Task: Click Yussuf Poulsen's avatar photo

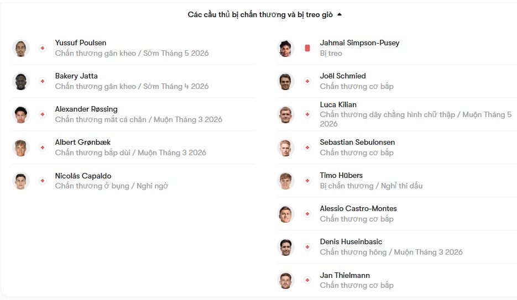Action: [21, 48]
